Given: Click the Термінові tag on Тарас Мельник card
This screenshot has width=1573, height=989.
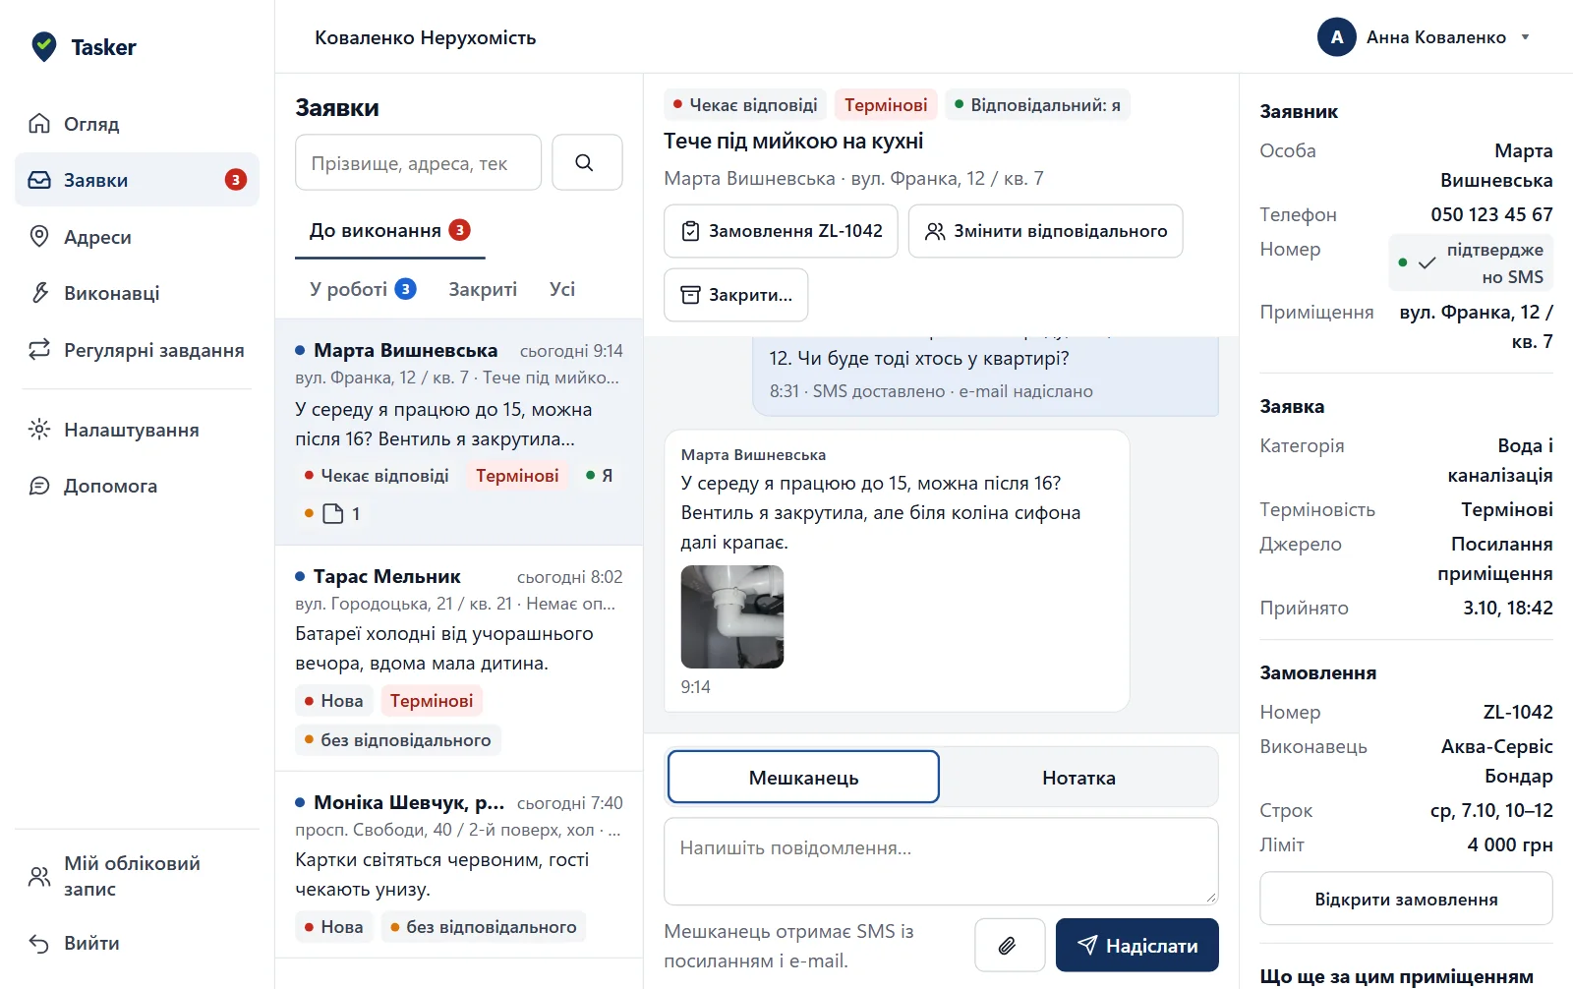Looking at the screenshot, I should coord(432,700).
